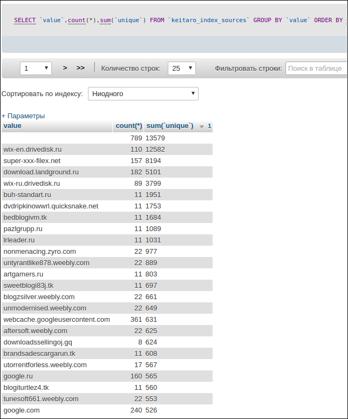
Task: Sort by sum(`unique`) column header
Action: (x=170, y=126)
